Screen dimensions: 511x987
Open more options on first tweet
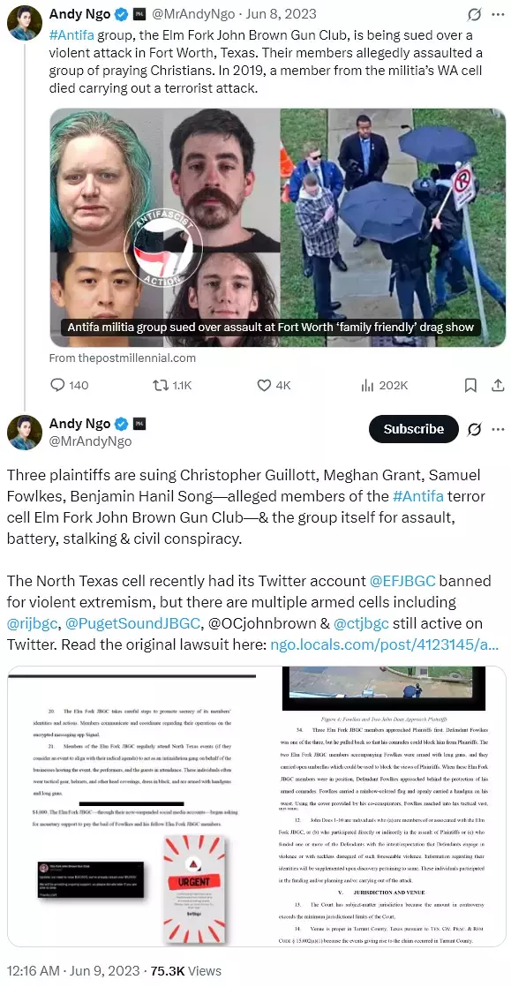click(x=498, y=14)
